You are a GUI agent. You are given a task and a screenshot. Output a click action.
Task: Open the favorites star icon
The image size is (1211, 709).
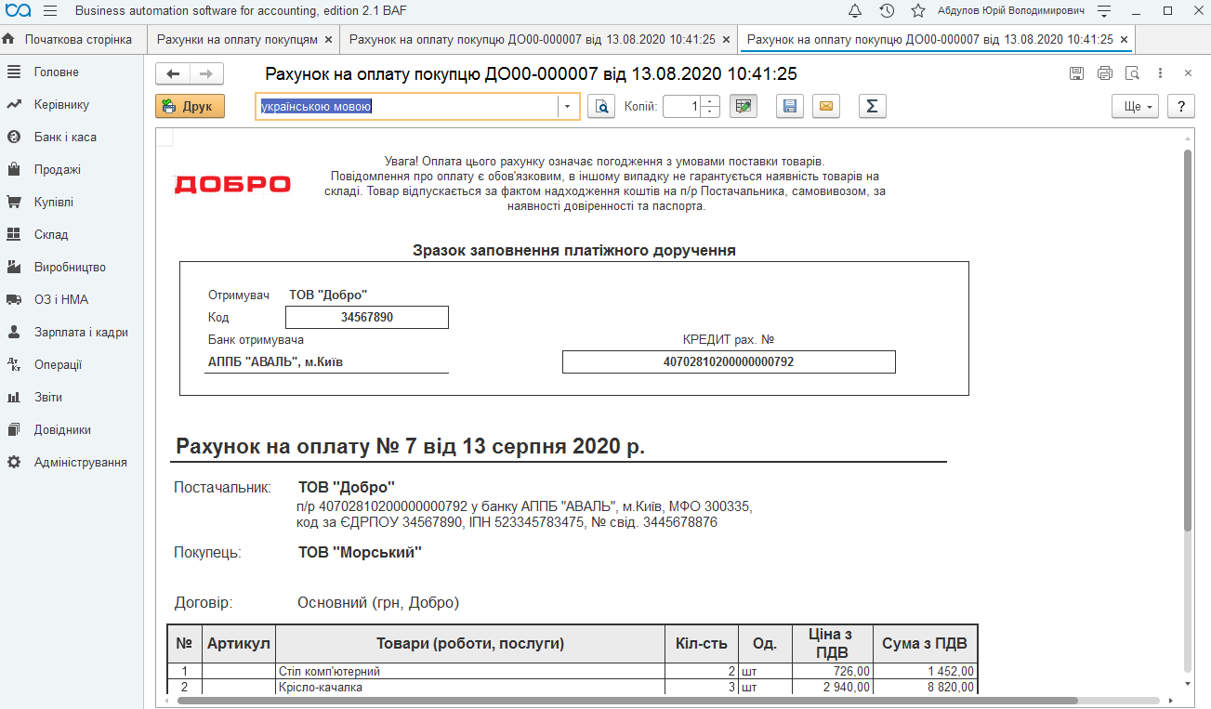[x=918, y=11]
